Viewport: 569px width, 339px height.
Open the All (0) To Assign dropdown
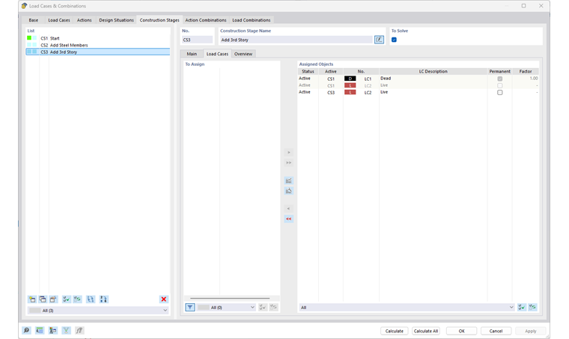click(x=226, y=307)
